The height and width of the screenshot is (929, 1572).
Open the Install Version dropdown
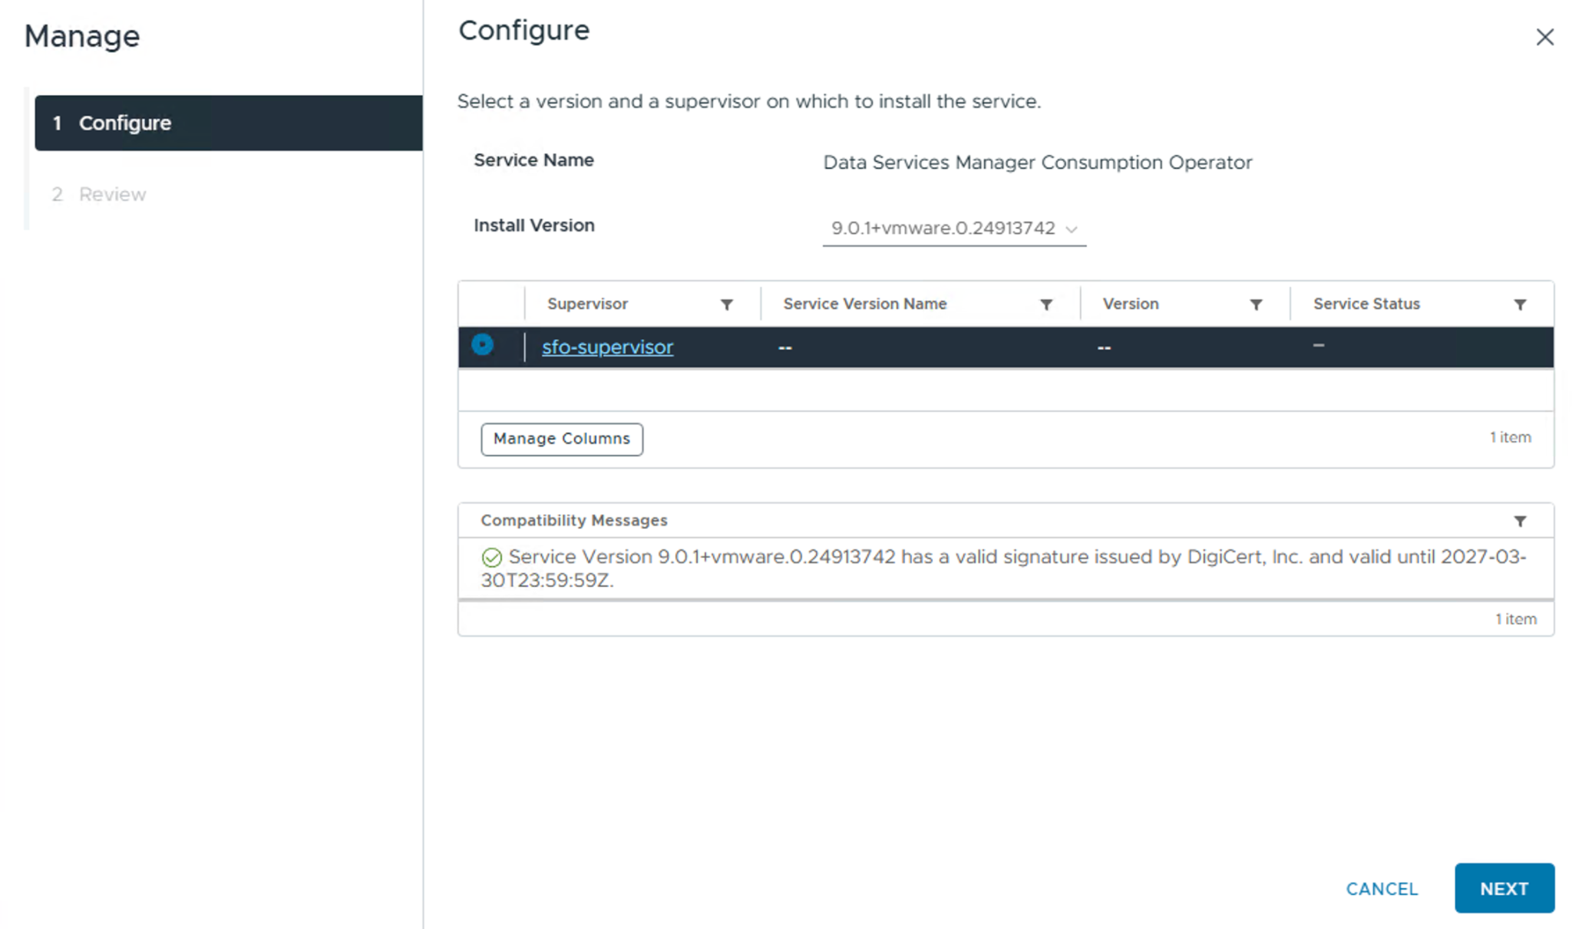(x=943, y=229)
